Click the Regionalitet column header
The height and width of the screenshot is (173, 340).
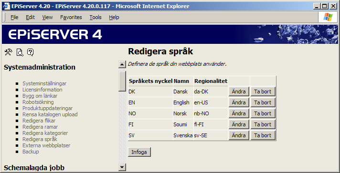coord(211,81)
